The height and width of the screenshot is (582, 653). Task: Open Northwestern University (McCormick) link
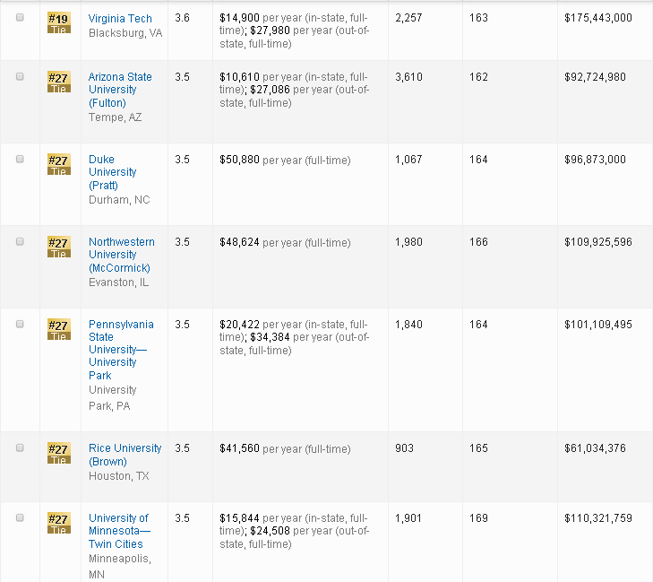[121, 255]
